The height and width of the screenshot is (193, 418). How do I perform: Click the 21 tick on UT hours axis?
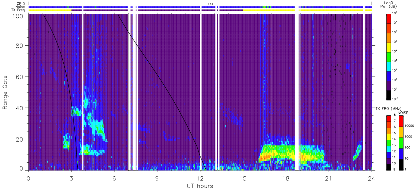point(329,178)
